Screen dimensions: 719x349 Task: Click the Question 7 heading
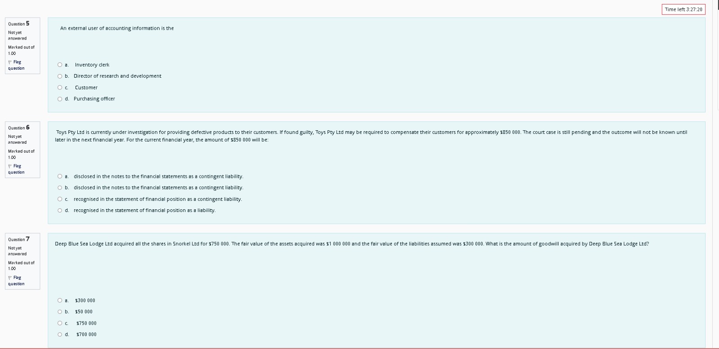click(19, 239)
